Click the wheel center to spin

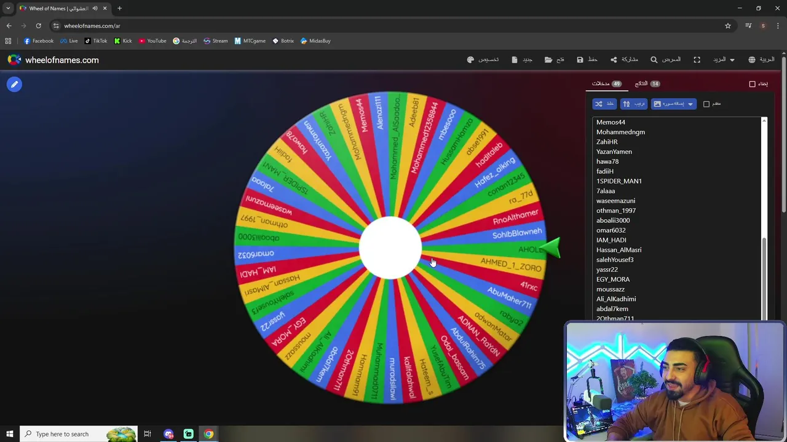390,248
